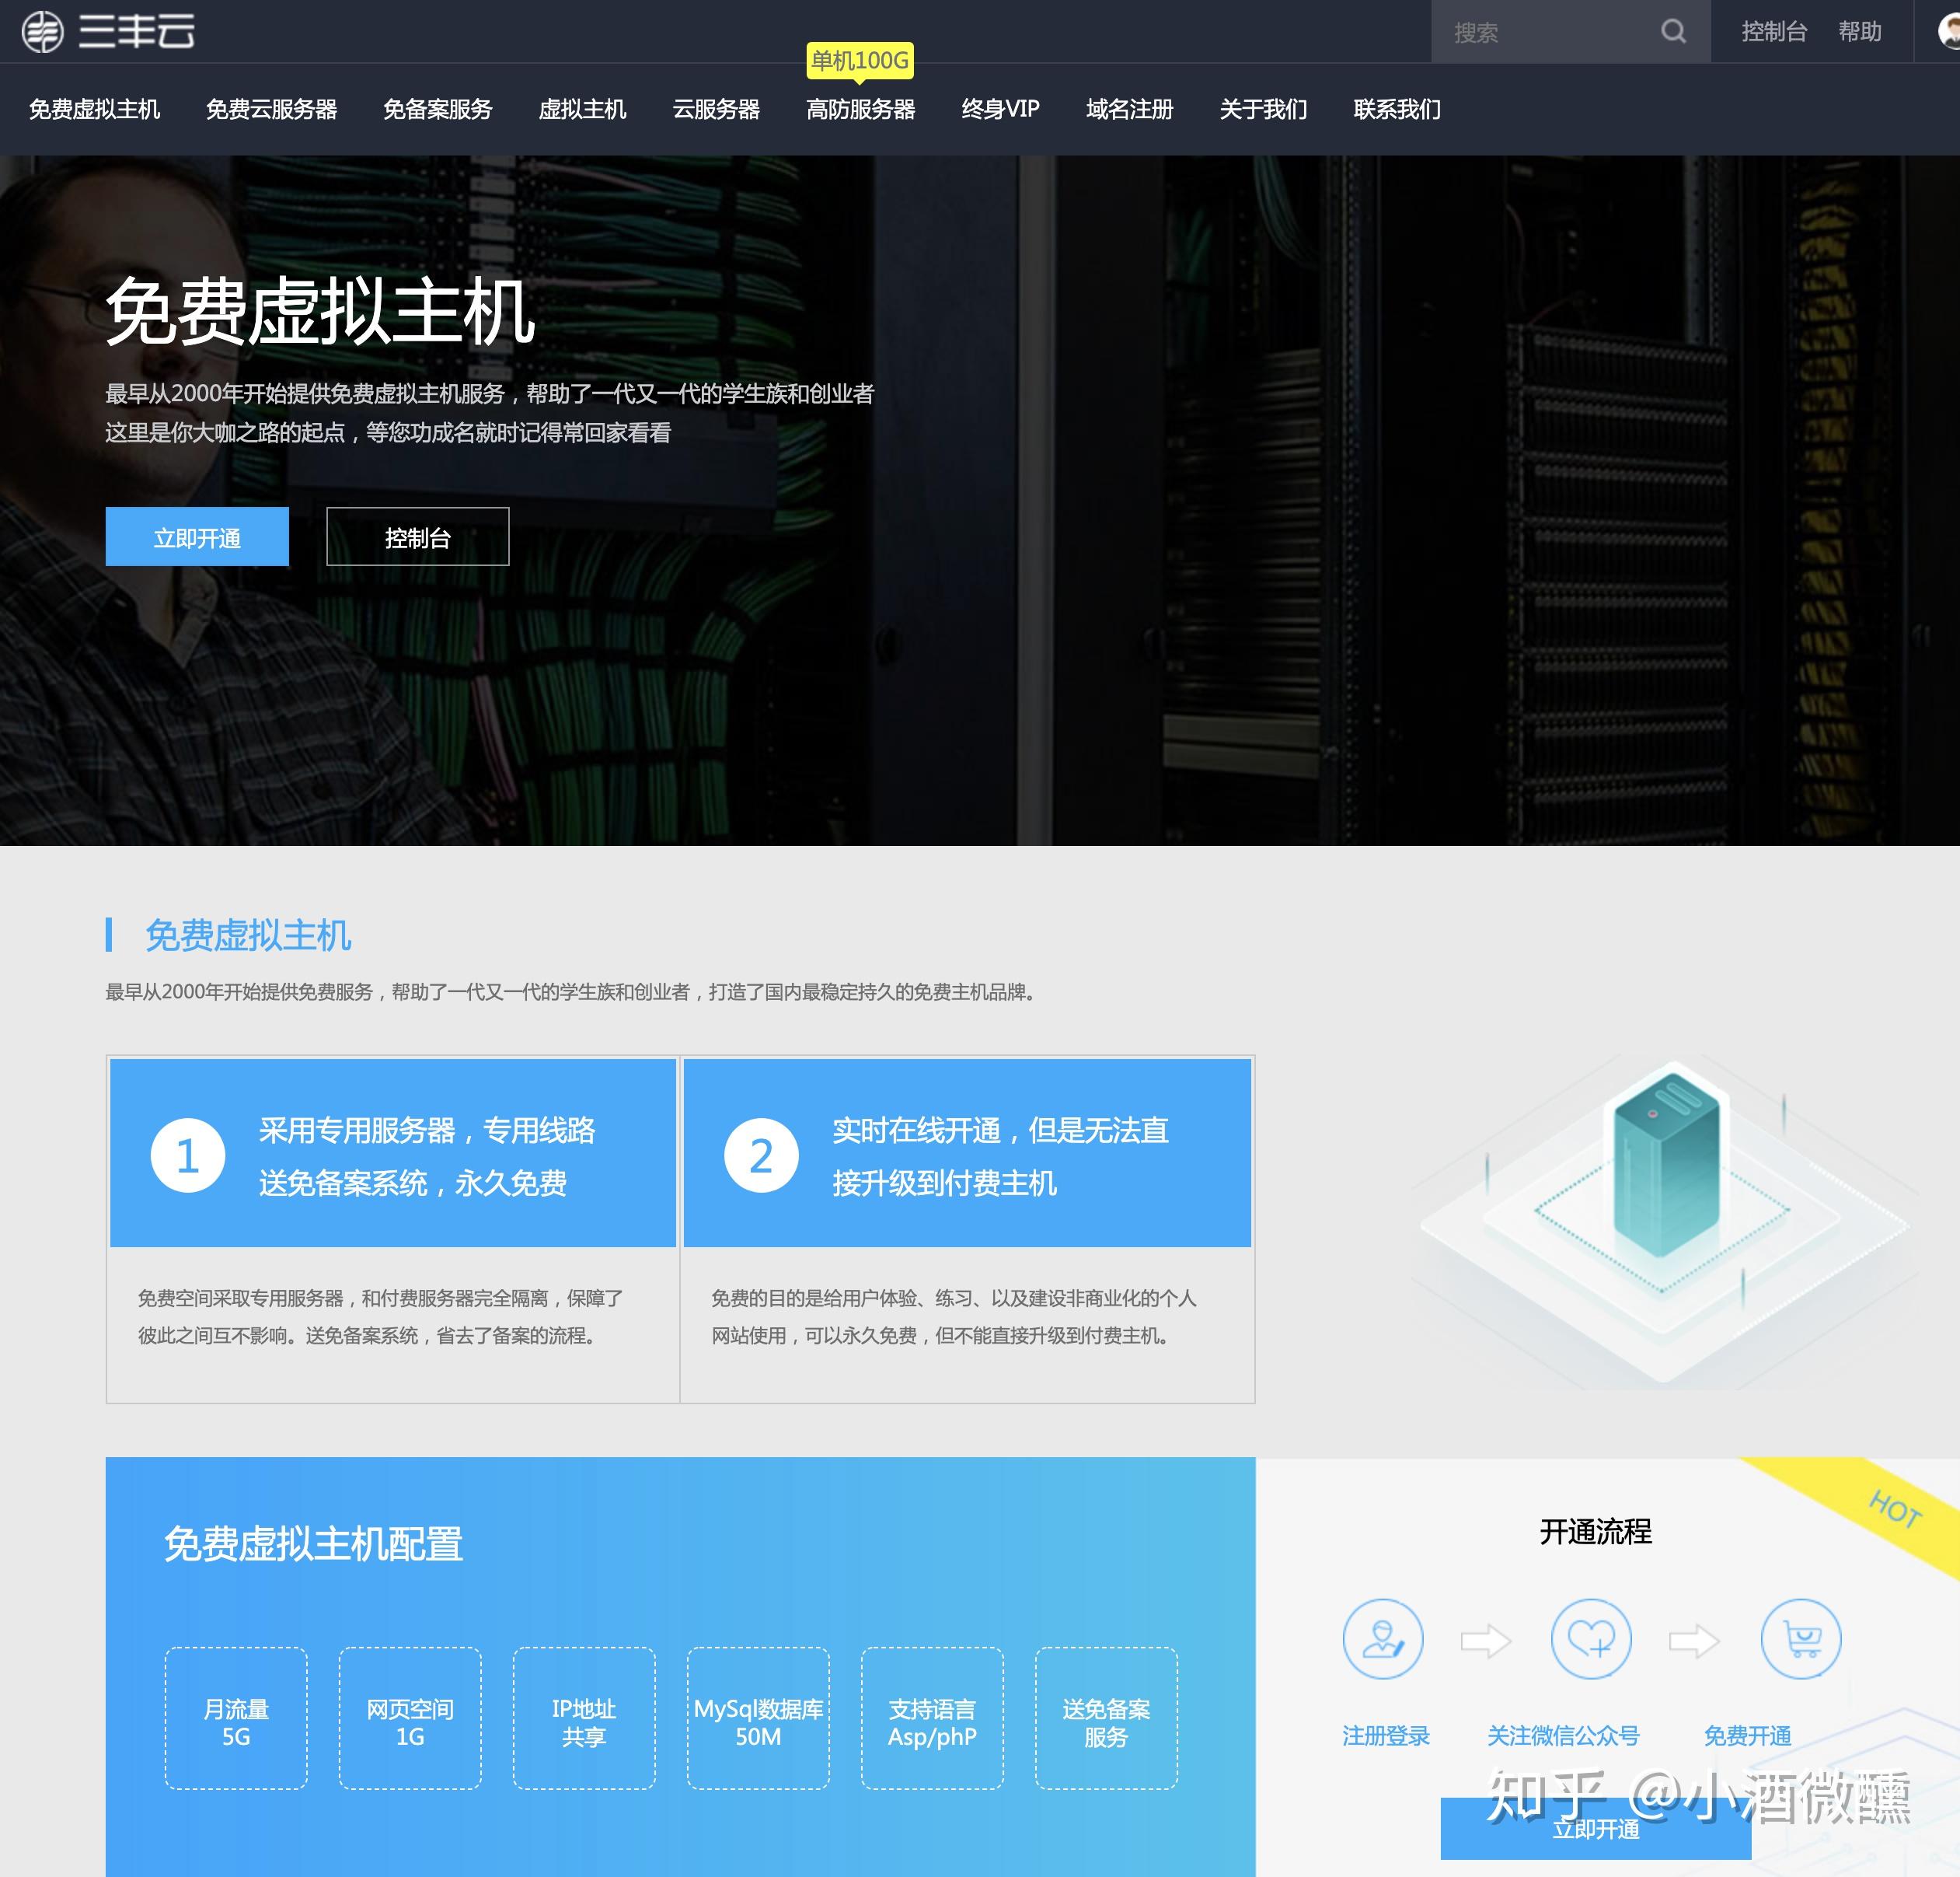Click 控制台 link in top bar
1960x1877 pixels.
click(x=1774, y=32)
